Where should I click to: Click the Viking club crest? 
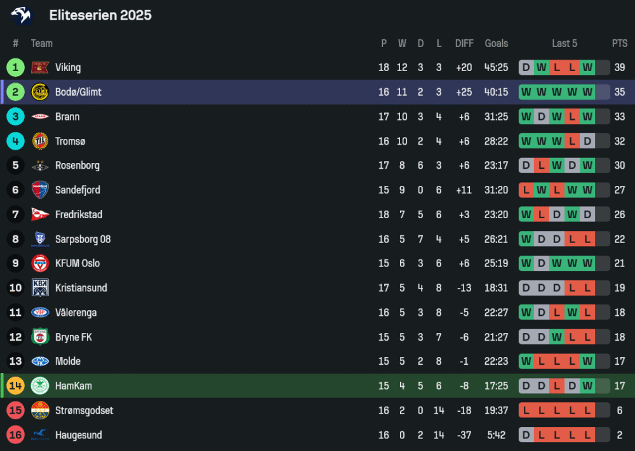tap(40, 67)
